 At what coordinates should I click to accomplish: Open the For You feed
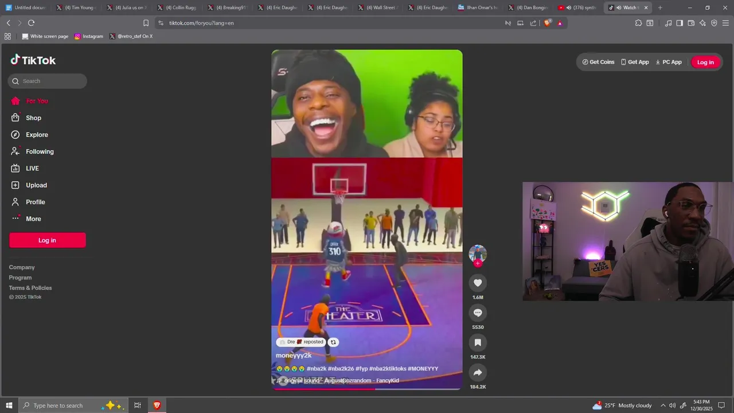[x=29, y=101]
